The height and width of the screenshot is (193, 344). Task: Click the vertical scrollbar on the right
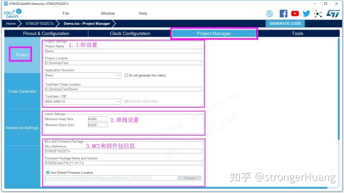339,89
